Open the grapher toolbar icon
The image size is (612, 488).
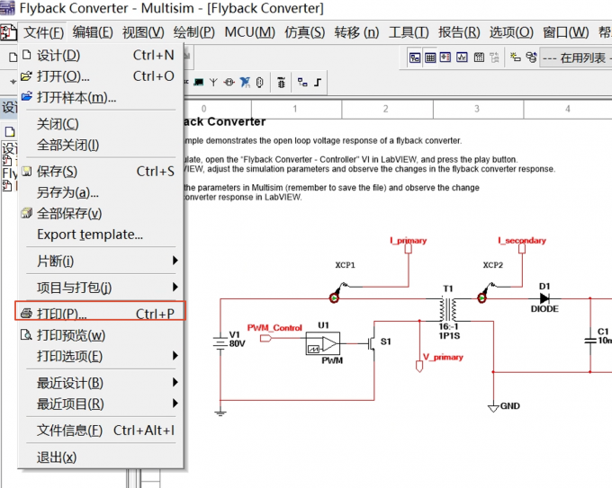pos(462,58)
